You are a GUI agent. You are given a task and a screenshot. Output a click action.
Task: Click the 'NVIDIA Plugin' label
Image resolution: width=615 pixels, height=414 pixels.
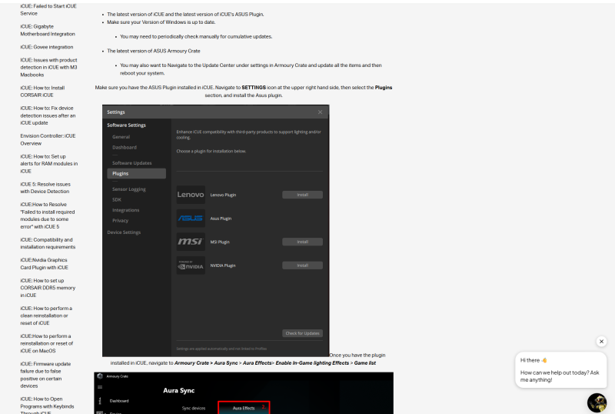[223, 265]
